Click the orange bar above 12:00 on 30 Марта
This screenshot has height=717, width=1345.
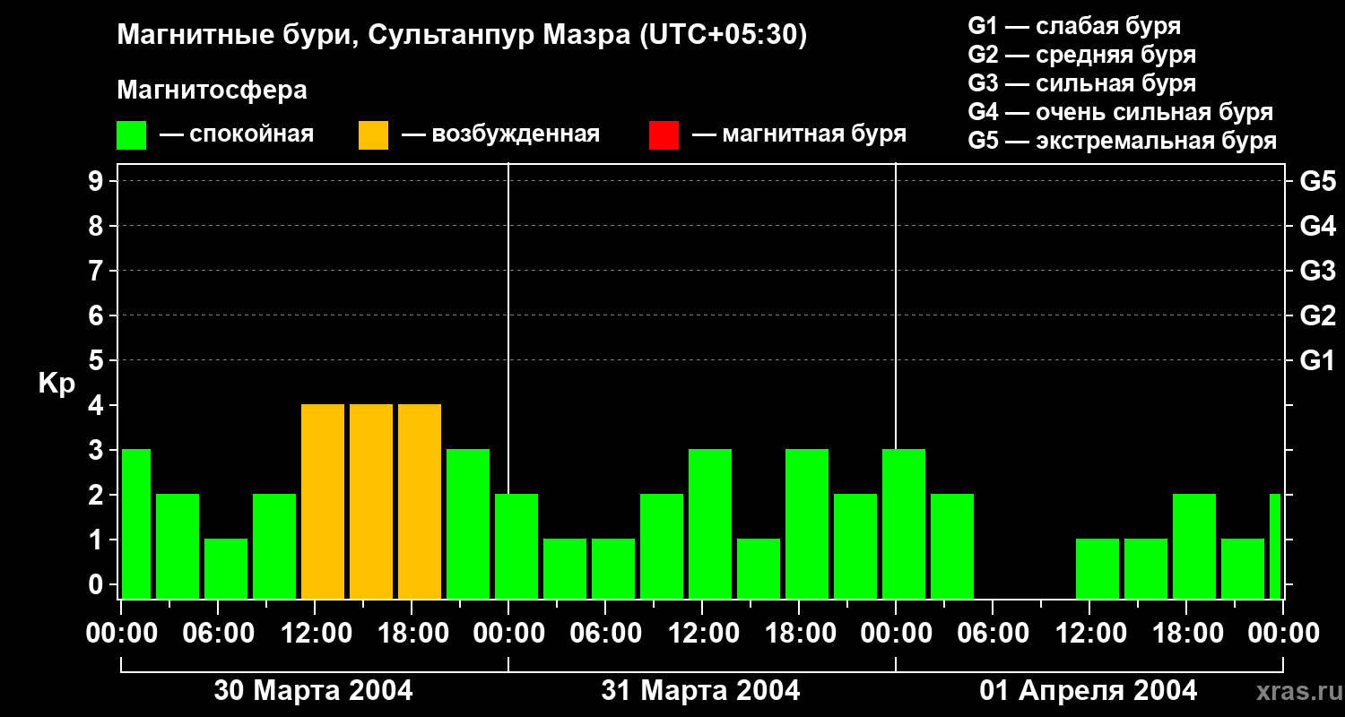(323, 502)
